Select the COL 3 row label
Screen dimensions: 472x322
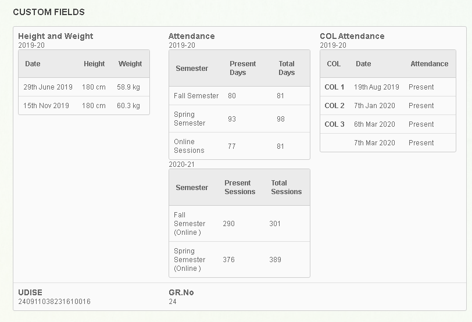334,124
